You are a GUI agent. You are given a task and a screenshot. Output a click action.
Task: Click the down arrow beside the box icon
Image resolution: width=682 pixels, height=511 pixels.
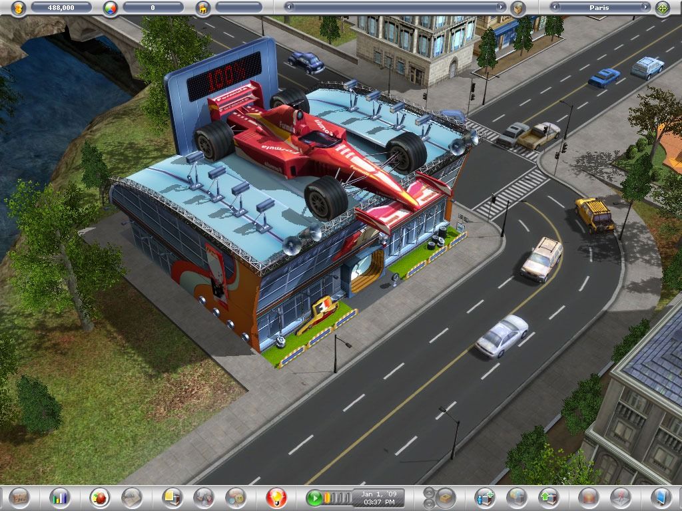point(428,502)
